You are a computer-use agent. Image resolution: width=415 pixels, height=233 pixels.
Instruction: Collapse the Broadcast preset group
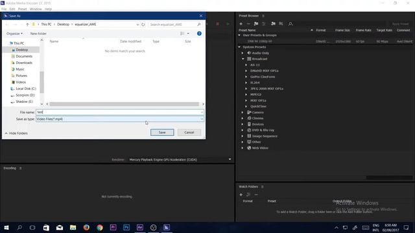tap(243, 59)
